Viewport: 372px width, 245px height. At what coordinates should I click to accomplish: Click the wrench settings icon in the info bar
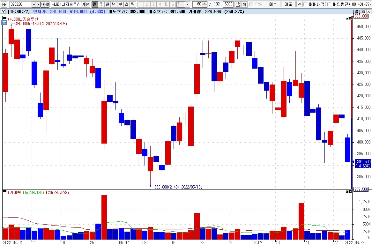[x=3, y=11]
